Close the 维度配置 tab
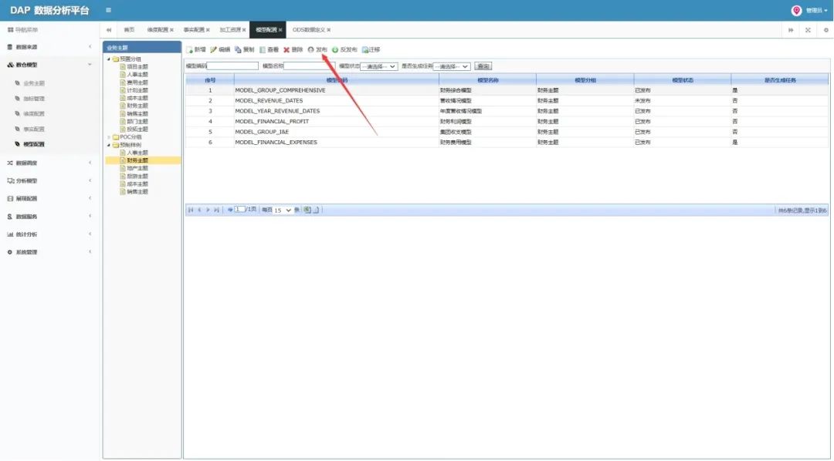 [171, 30]
